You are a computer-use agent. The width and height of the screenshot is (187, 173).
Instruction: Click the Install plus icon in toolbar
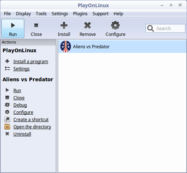(x=64, y=25)
